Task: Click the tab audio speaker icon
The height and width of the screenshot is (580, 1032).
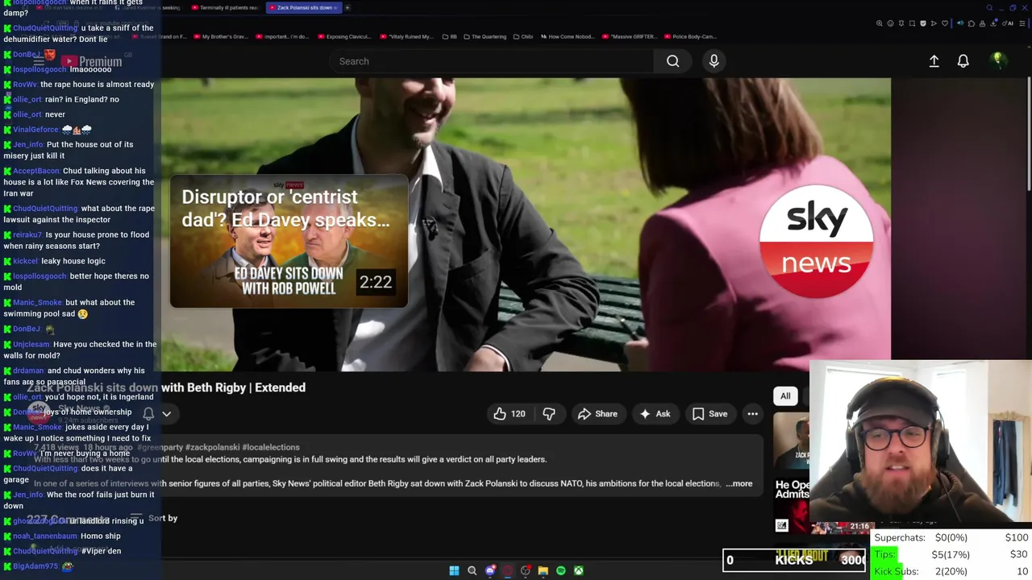Action: point(960,23)
